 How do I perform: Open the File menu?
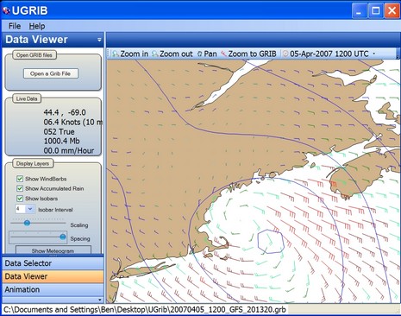pos(15,26)
